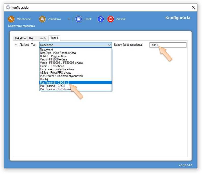
Task: Pick POS Printer / Tlačiareň objednávok
Action: click(61, 76)
